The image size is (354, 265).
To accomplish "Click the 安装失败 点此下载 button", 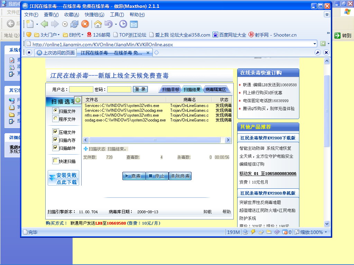I will click(x=64, y=178).
